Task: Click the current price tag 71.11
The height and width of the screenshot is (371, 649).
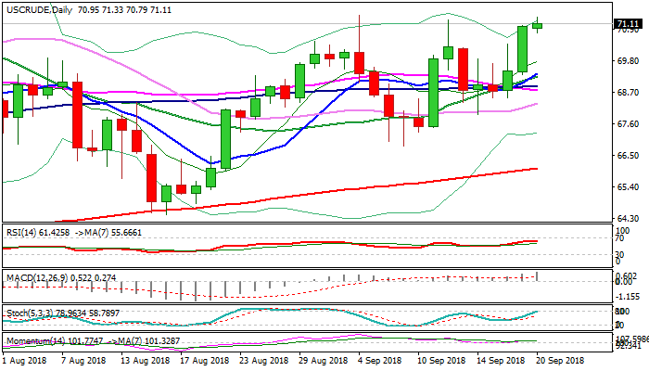Action: [x=629, y=23]
